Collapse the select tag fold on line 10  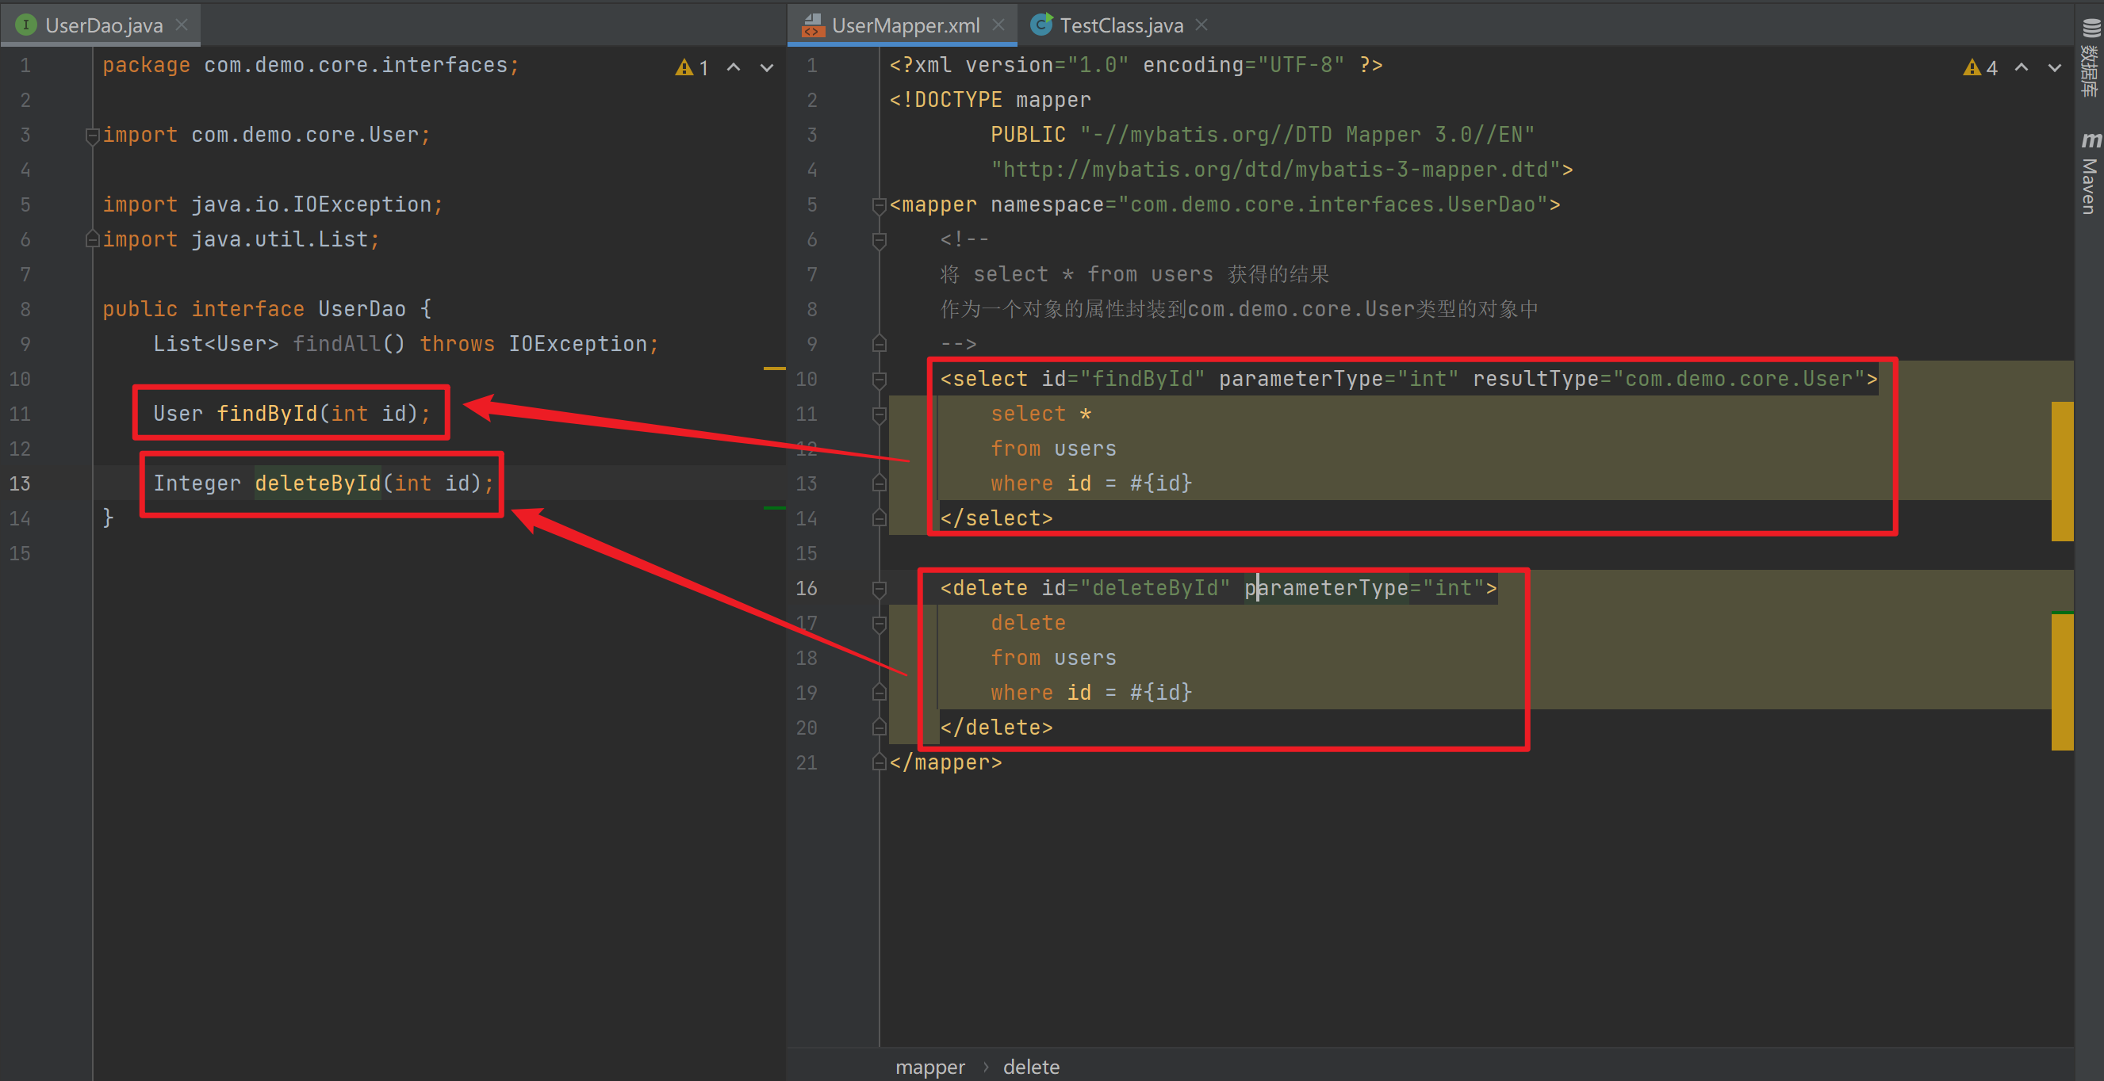point(879,380)
